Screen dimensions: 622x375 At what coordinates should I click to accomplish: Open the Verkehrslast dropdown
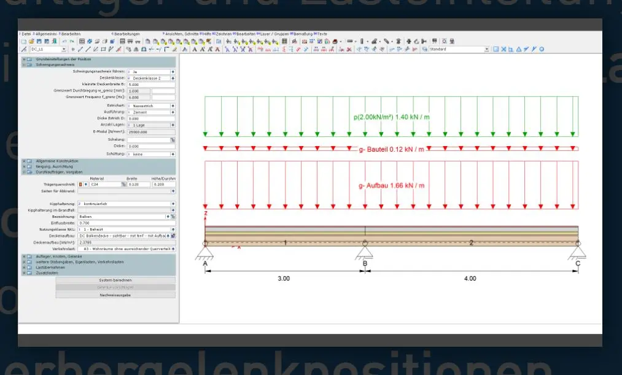(173, 249)
